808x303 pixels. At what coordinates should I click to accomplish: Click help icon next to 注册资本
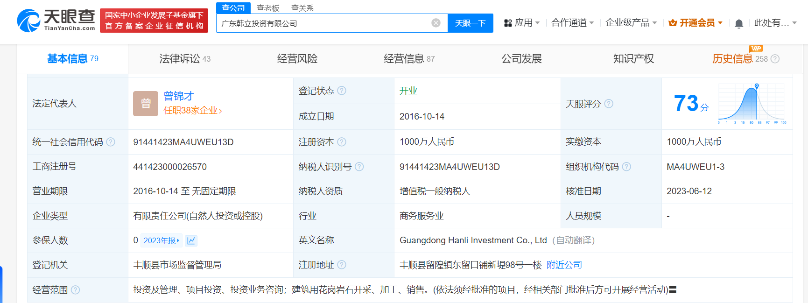pyautogui.click(x=342, y=142)
